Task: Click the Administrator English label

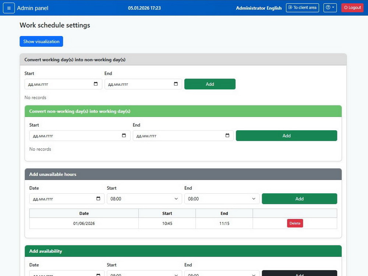Action: coord(259,8)
